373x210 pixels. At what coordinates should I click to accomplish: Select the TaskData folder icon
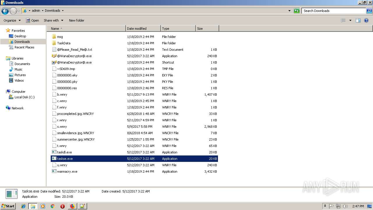pyautogui.click(x=54, y=43)
